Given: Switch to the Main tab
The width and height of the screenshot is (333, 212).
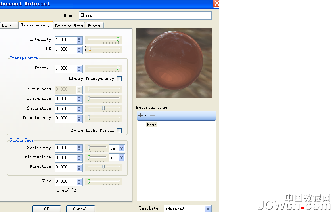Looking at the screenshot, I should (9, 26).
